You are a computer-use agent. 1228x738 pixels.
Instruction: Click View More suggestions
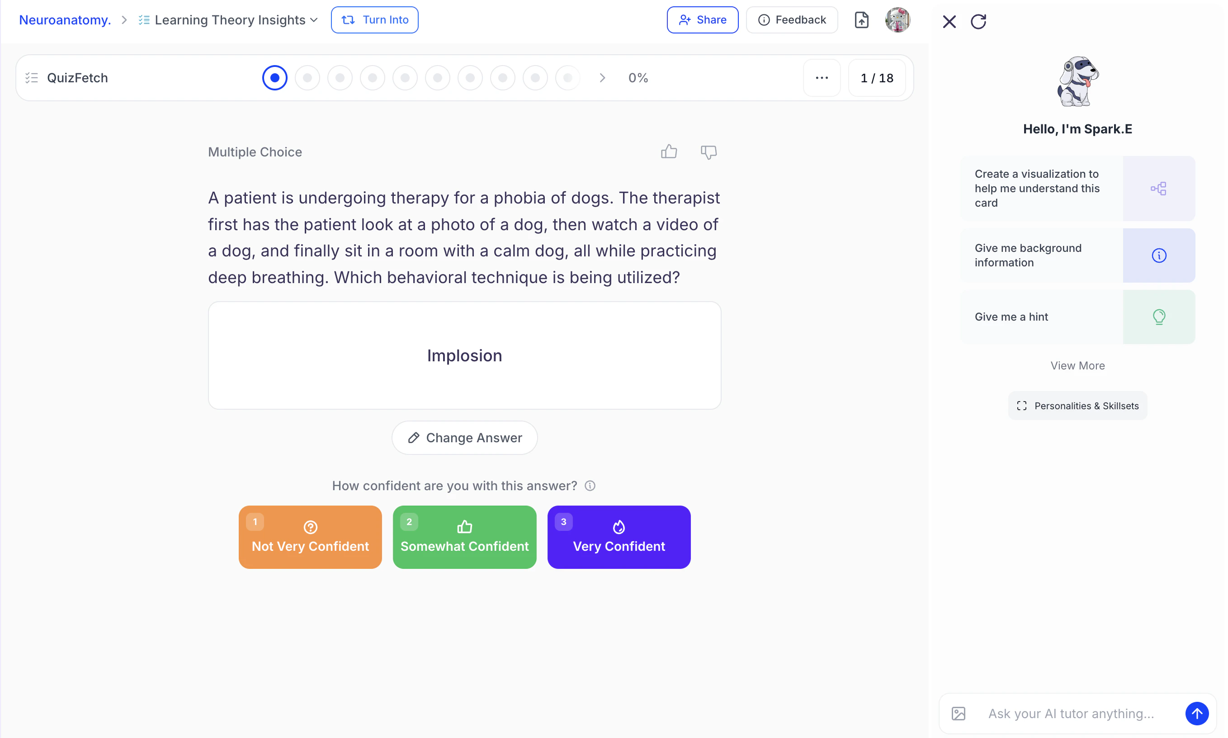coord(1077,365)
